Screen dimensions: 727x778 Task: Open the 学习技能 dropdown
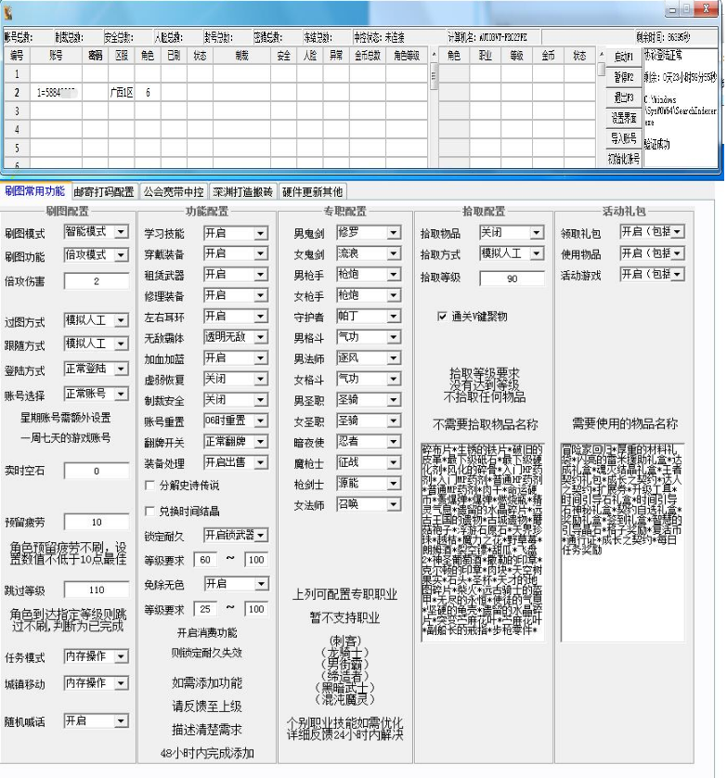[236, 233]
